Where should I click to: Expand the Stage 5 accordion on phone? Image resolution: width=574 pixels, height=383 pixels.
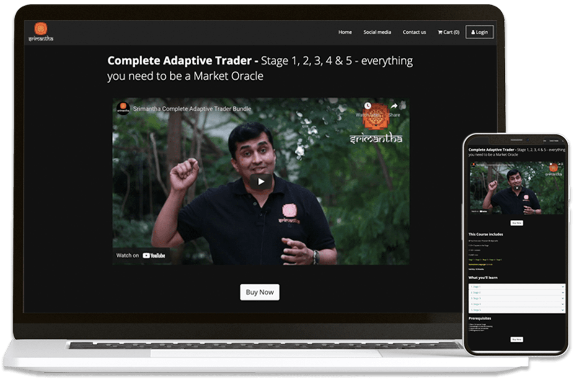[517, 310]
